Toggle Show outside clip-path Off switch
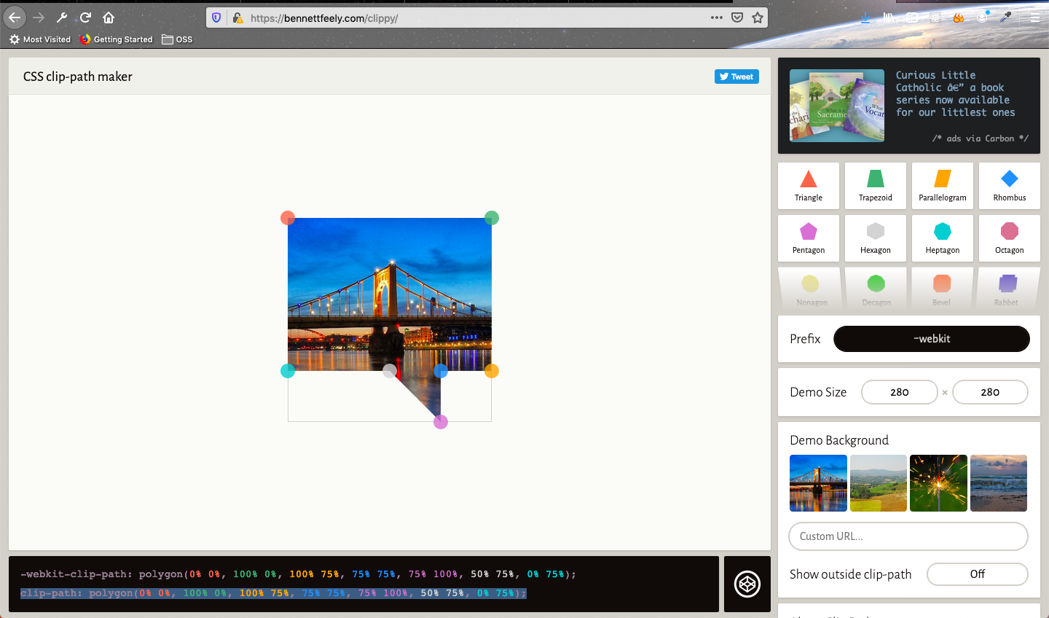 pyautogui.click(x=978, y=574)
